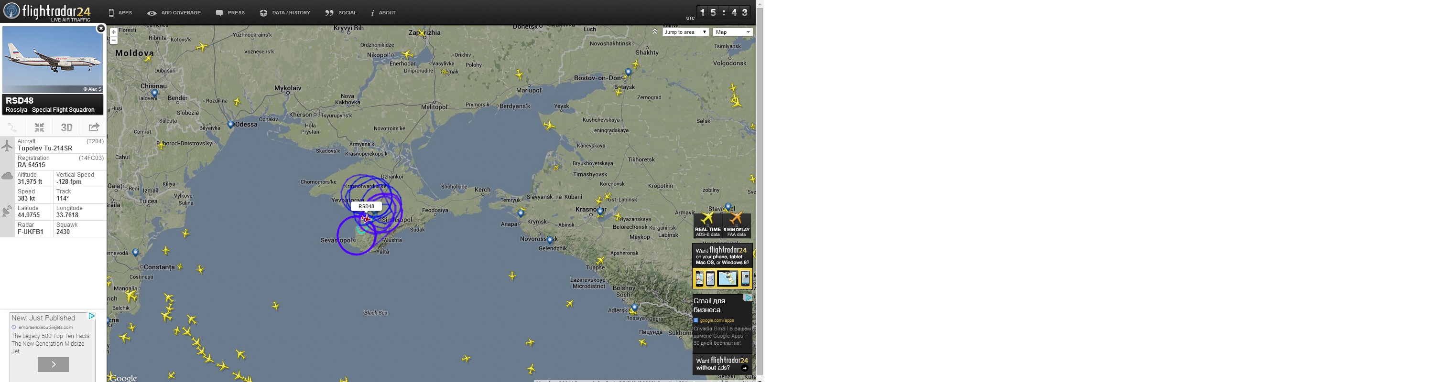Open the Apps menu
Image resolution: width=1434 pixels, height=382 pixels.
coord(120,13)
